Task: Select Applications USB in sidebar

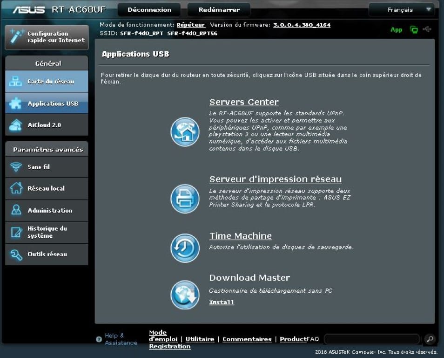Action: click(47, 103)
